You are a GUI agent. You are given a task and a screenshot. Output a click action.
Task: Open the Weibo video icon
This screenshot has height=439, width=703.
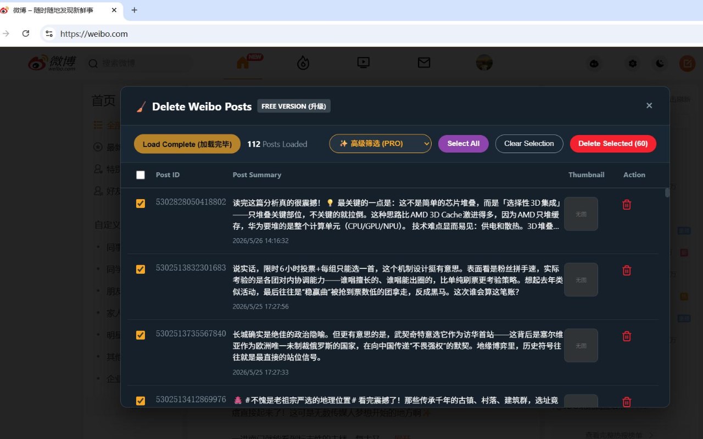[363, 63]
